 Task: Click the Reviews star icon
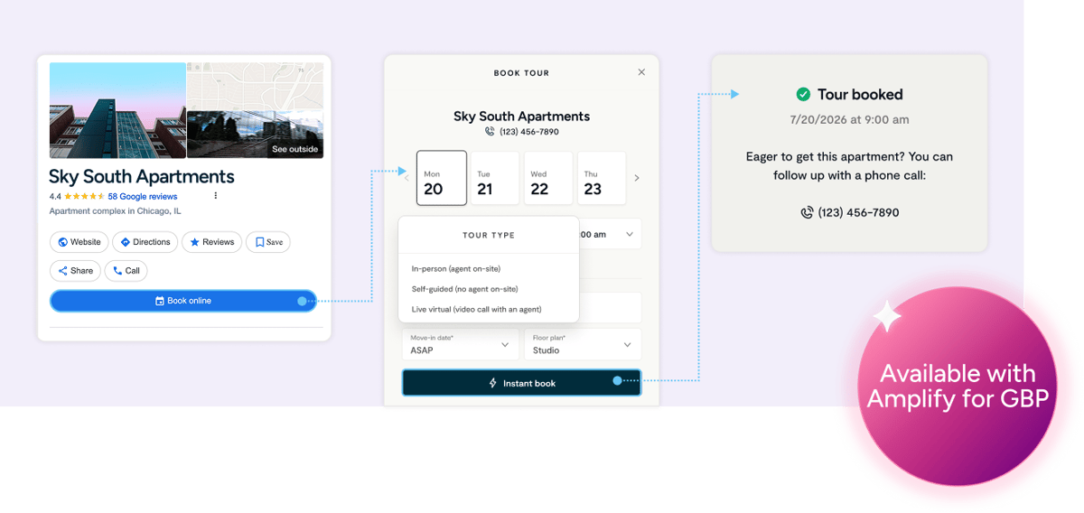point(194,242)
